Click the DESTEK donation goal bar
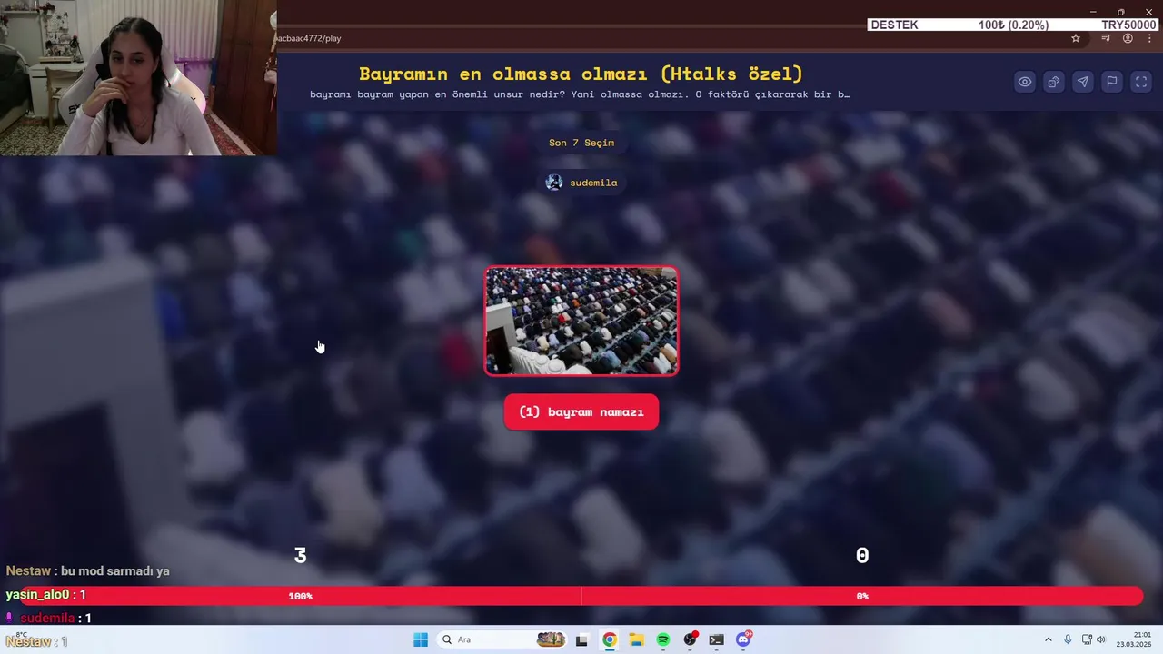This screenshot has height=654, width=1163. coord(1012,25)
